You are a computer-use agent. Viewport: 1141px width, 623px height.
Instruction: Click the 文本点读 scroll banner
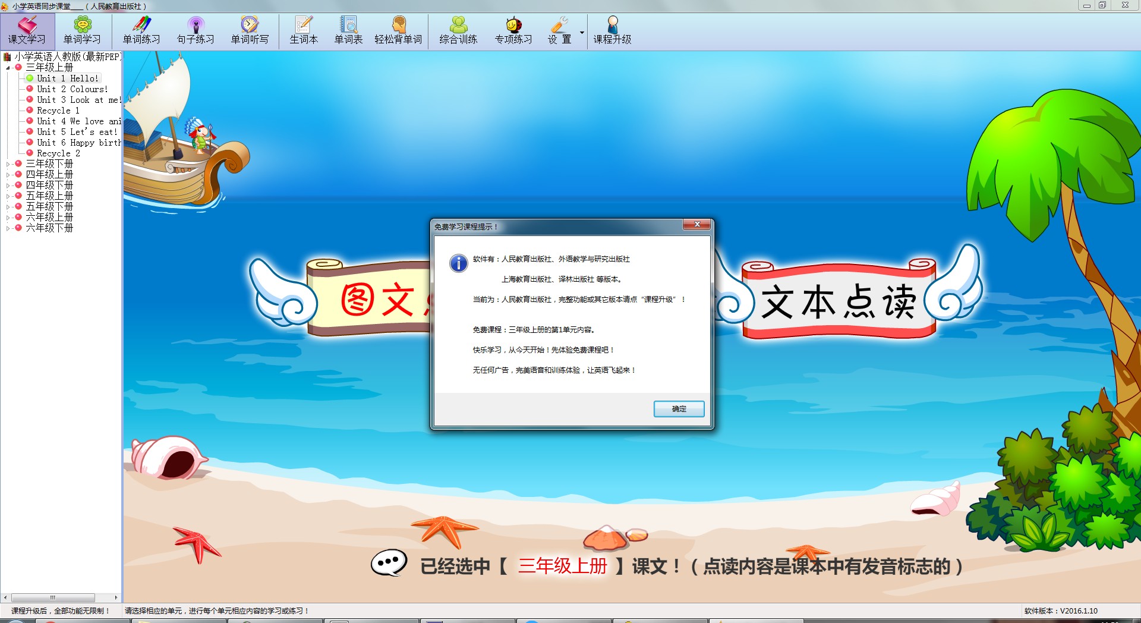click(x=838, y=301)
